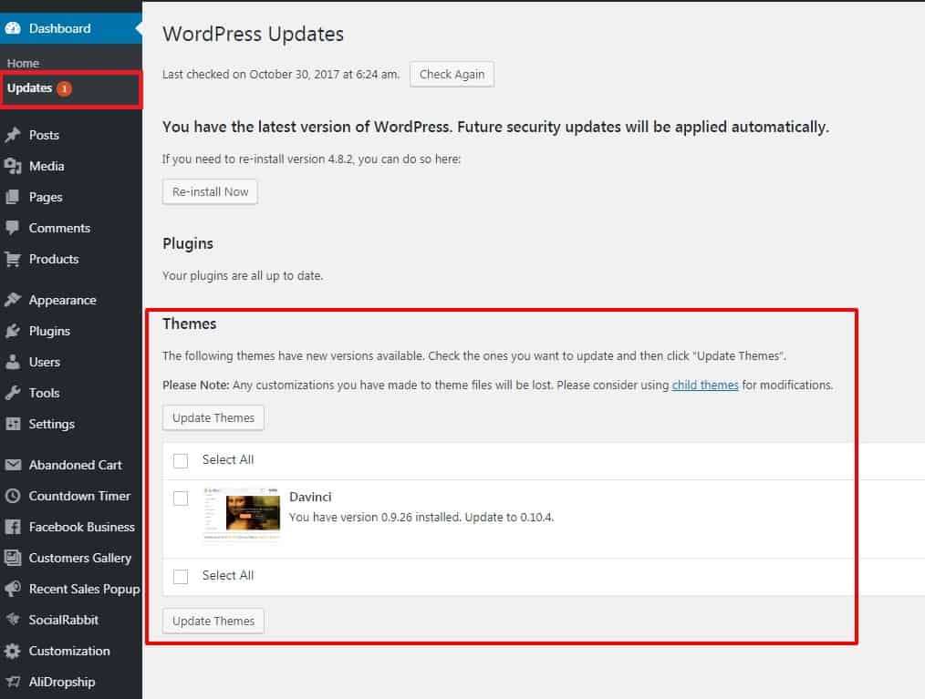Open the Plugins menu item
The width and height of the screenshot is (925, 699).
(x=71, y=331)
